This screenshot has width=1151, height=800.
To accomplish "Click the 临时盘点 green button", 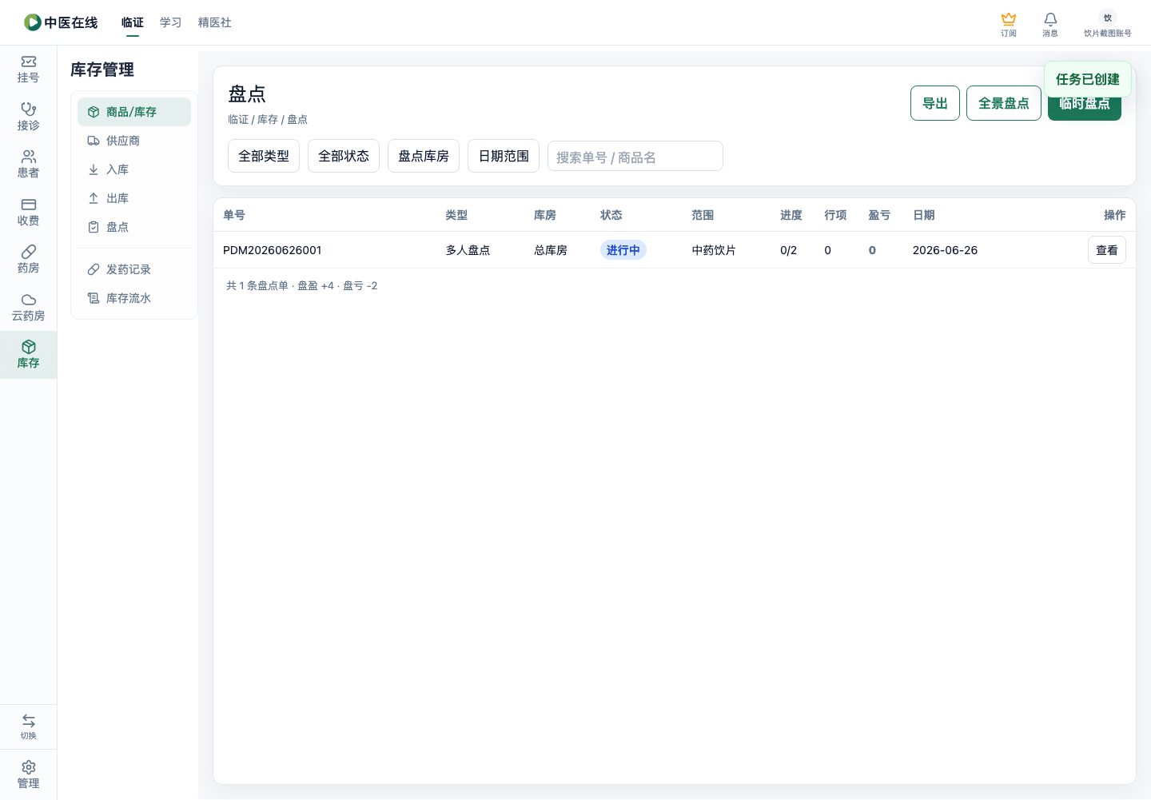I will pos(1085,108).
